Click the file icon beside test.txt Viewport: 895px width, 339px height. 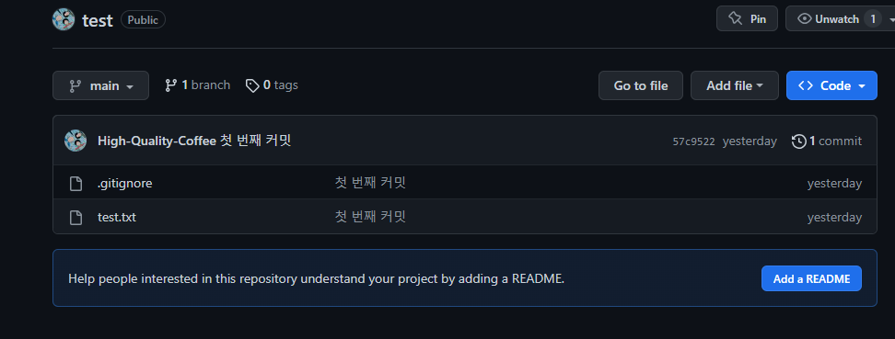coord(76,217)
